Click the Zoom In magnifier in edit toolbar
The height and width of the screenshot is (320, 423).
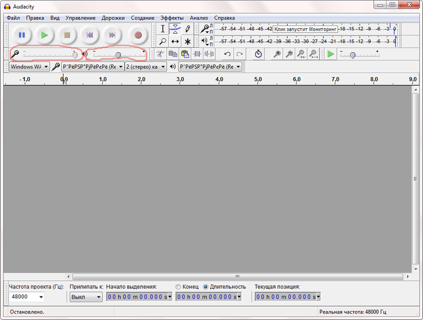277,54
